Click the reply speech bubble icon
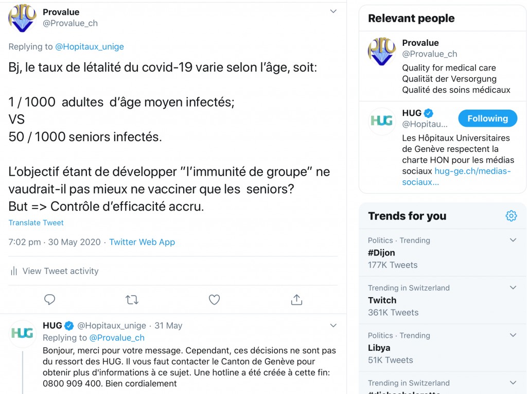The height and width of the screenshot is (394, 527). pos(49,299)
